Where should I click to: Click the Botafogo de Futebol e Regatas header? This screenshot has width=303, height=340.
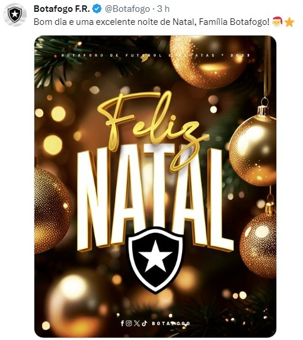coord(155,55)
